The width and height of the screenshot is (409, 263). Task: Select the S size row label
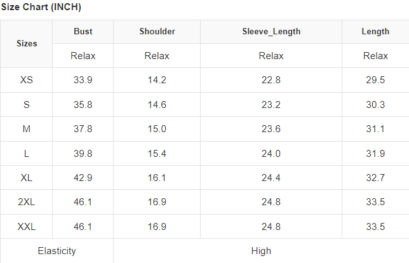[27, 105]
